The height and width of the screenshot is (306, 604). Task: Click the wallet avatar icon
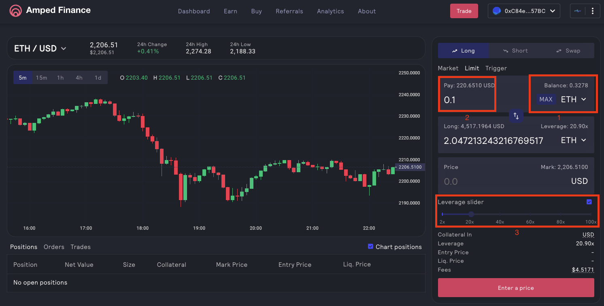497,11
